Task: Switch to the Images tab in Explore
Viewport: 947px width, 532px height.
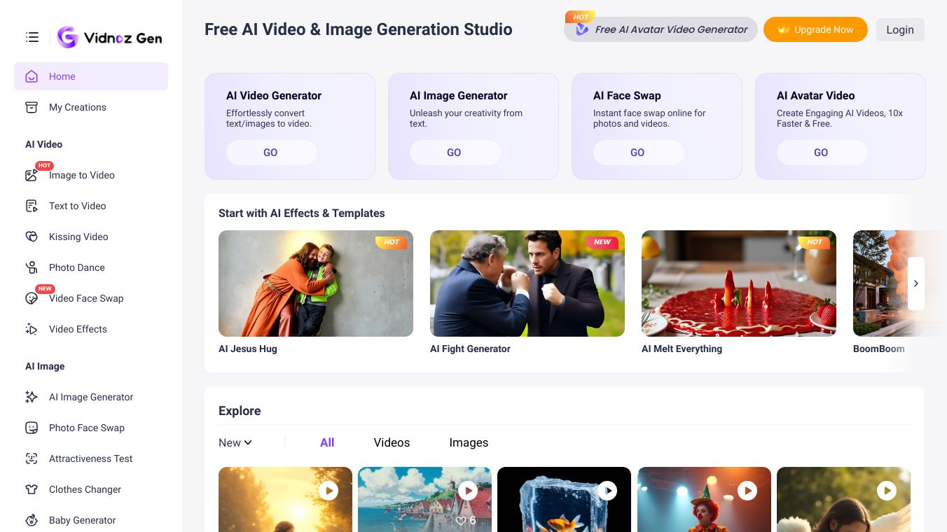Action: (469, 442)
